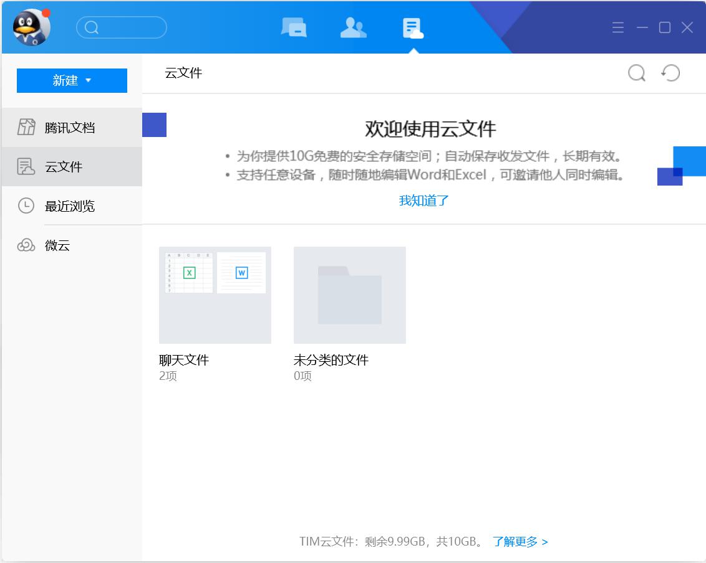Dismiss banner via 我知道了 link
Image resolution: width=706 pixels, height=563 pixels.
click(424, 201)
